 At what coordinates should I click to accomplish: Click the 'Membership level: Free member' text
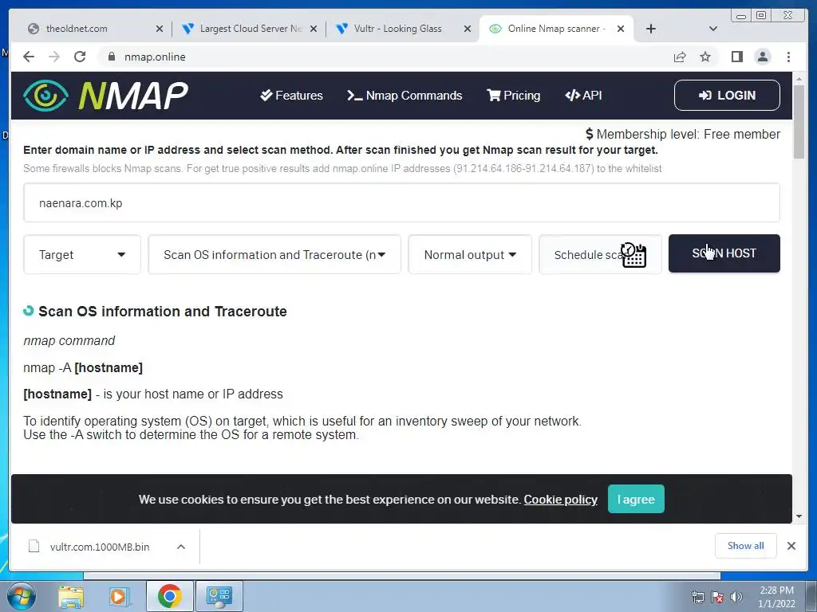point(689,134)
